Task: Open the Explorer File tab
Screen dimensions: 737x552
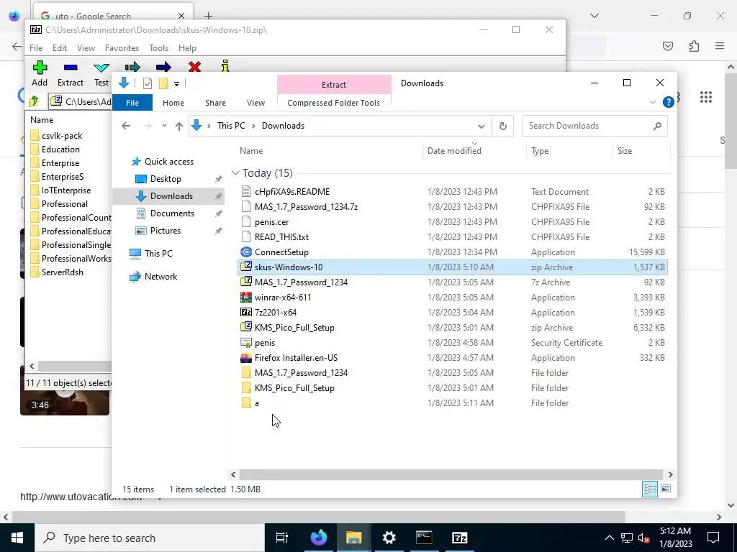Action: tap(132, 103)
